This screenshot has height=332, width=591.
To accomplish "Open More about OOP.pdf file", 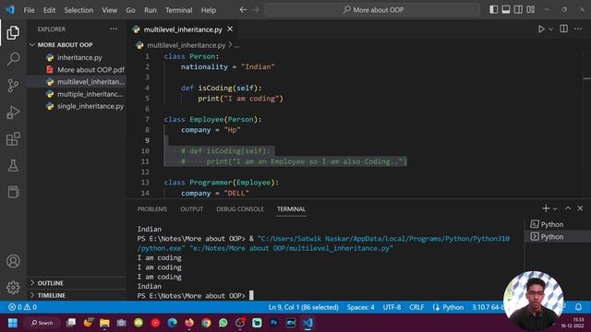I will tap(77, 70).
